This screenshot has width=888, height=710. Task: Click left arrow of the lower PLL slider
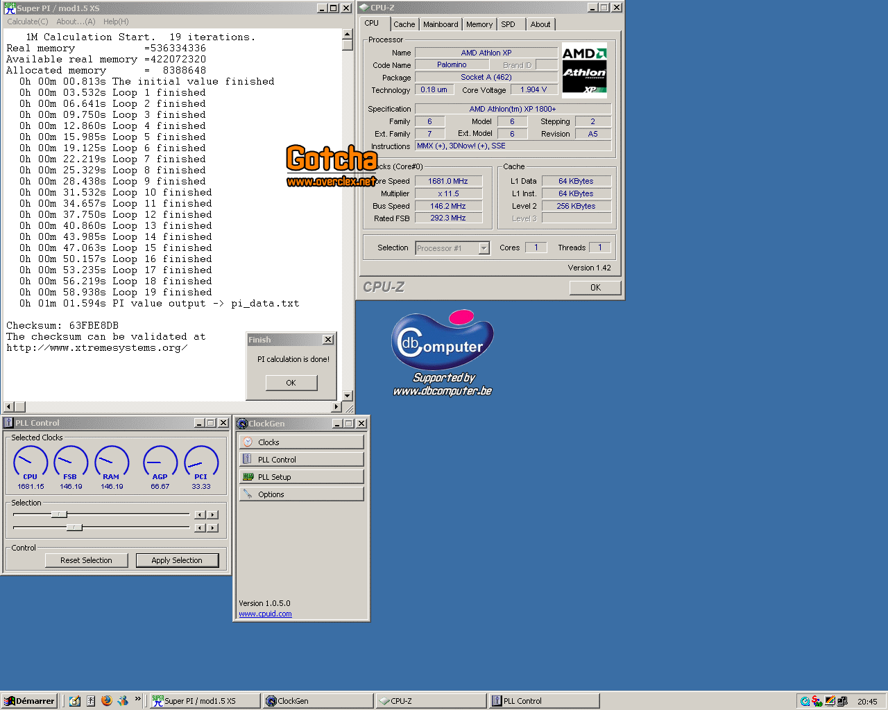[200, 528]
